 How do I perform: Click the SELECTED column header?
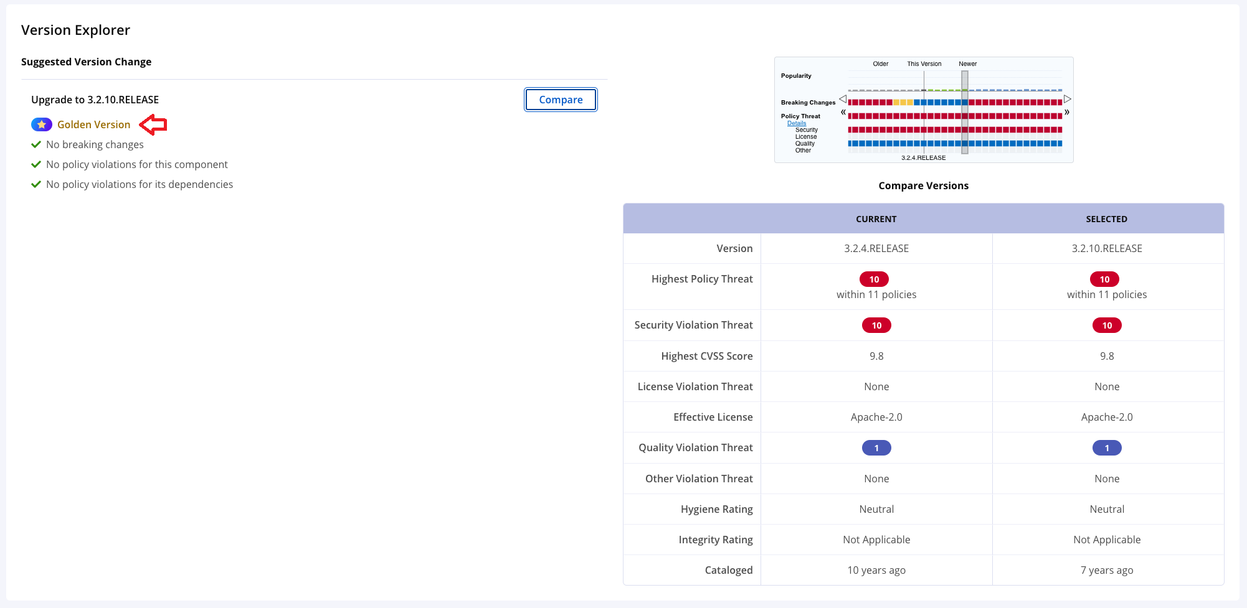1106,219
